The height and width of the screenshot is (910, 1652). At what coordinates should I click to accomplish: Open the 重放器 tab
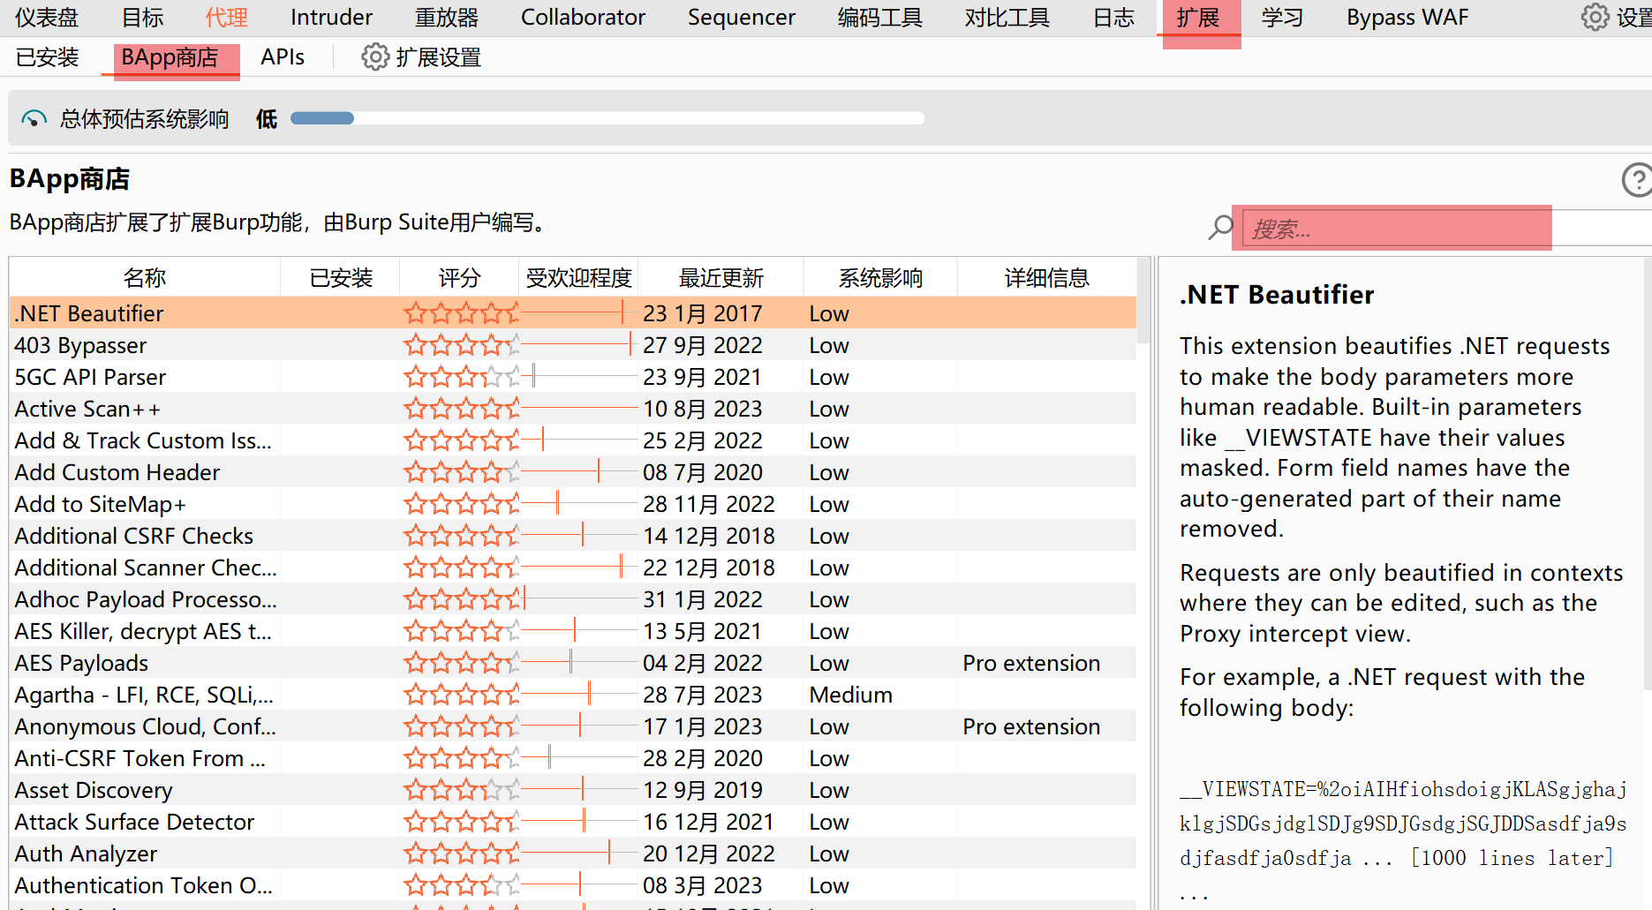coord(447,18)
